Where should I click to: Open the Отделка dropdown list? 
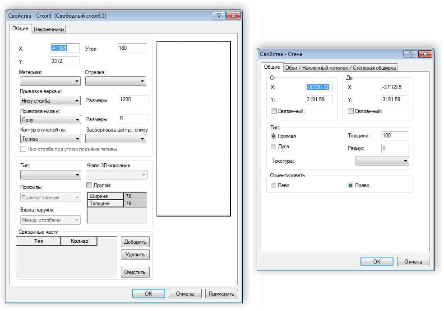pyautogui.click(x=116, y=81)
